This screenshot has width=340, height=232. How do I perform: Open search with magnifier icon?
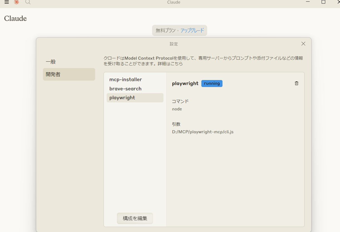pos(28,2)
